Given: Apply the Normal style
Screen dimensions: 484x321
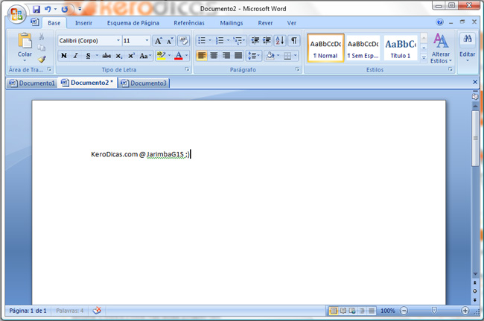Looking at the screenshot, I should click(325, 48).
